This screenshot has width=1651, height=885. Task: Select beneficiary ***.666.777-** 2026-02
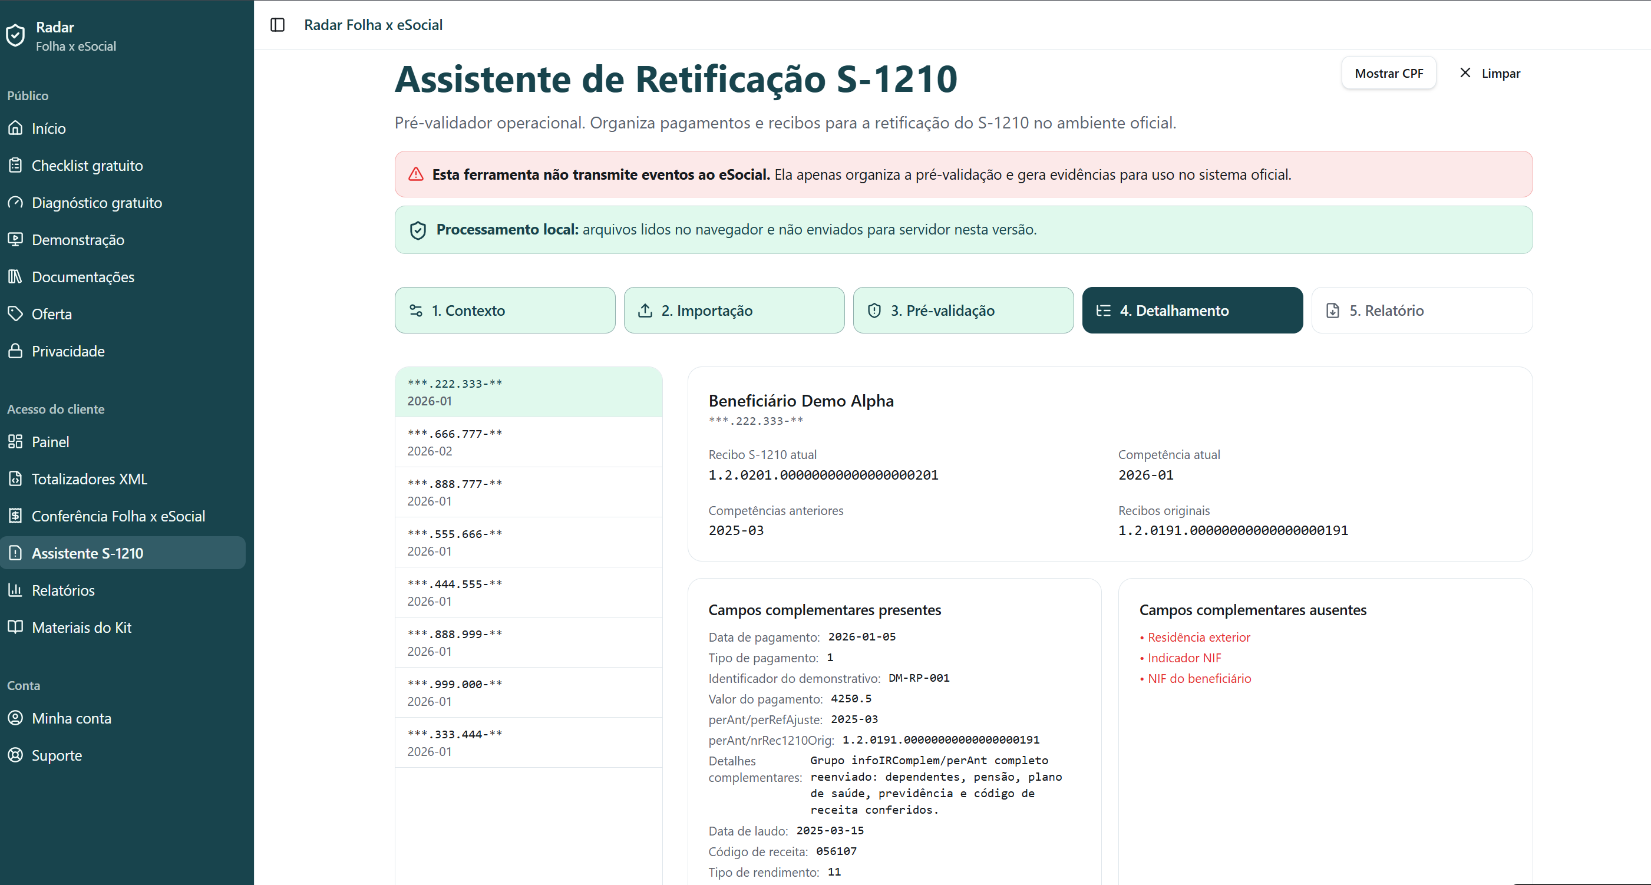[x=529, y=442]
